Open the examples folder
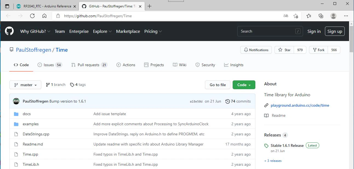This screenshot has width=354, height=169. point(31,124)
